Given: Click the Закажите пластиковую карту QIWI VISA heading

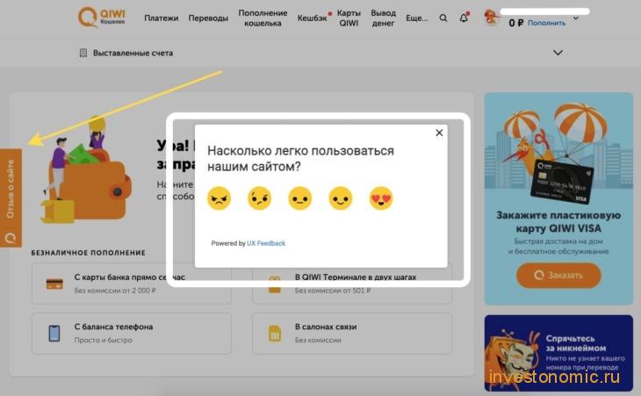Looking at the screenshot, I should pos(558,221).
